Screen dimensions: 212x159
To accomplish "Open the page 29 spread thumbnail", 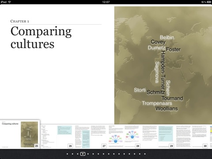I will pos(158,136).
